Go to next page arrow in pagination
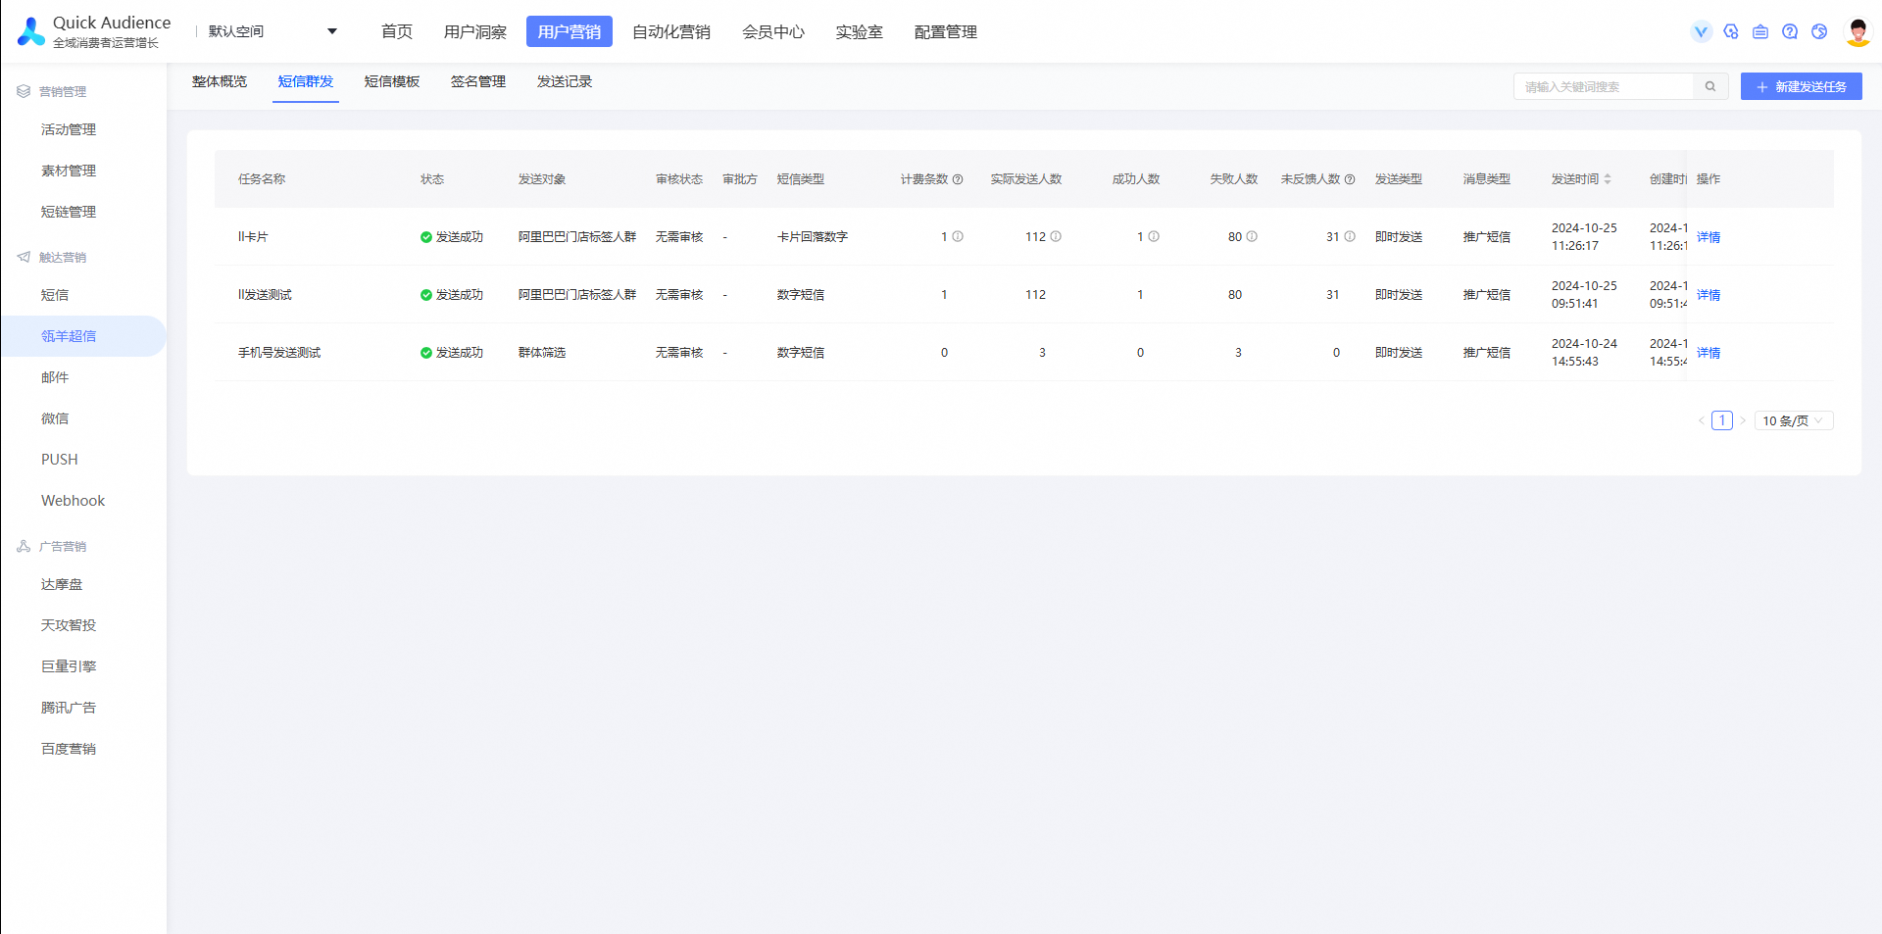1882x934 pixels. coord(1743,420)
